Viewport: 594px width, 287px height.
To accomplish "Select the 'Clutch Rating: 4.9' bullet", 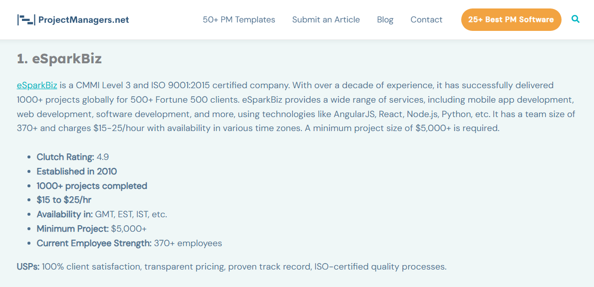I will (73, 157).
